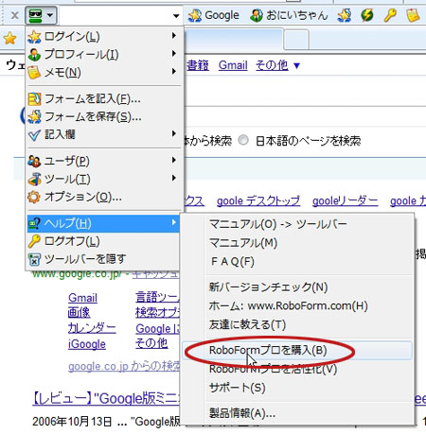Viewport: 426px width, 434px height.
Task: Open the goole デスクトップ link
Action: click(258, 200)
